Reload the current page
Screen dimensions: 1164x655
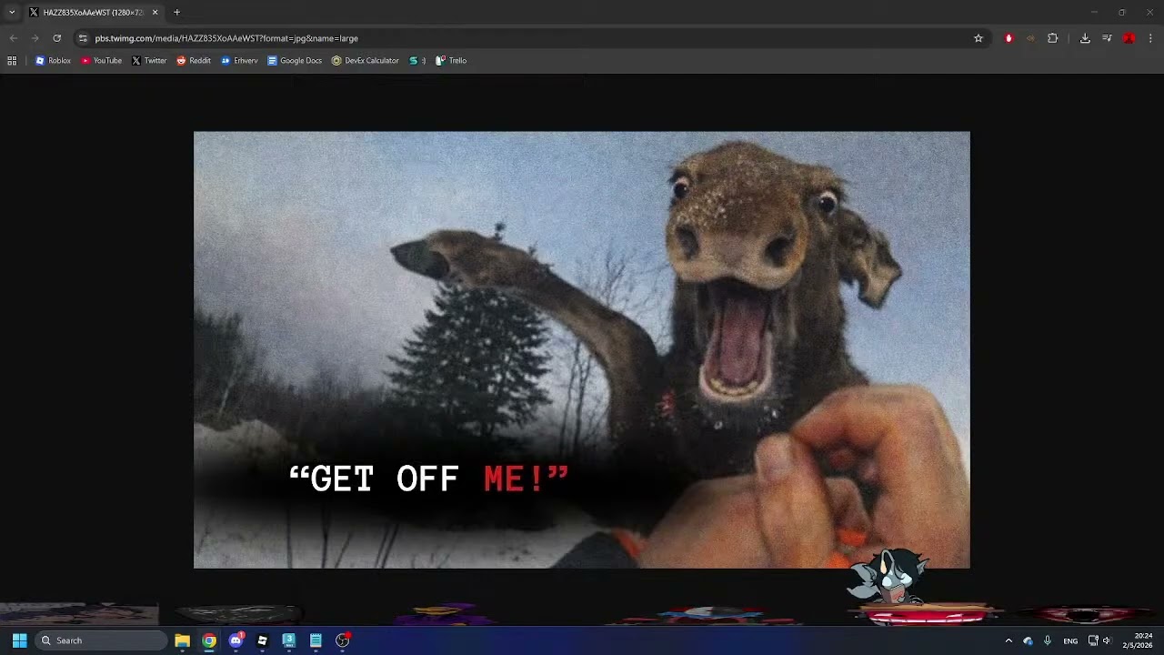56,38
